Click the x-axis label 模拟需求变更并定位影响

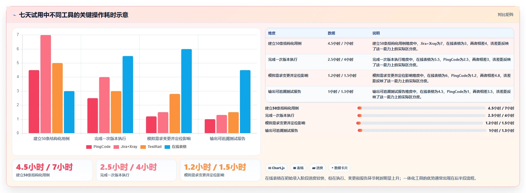coord(169,139)
